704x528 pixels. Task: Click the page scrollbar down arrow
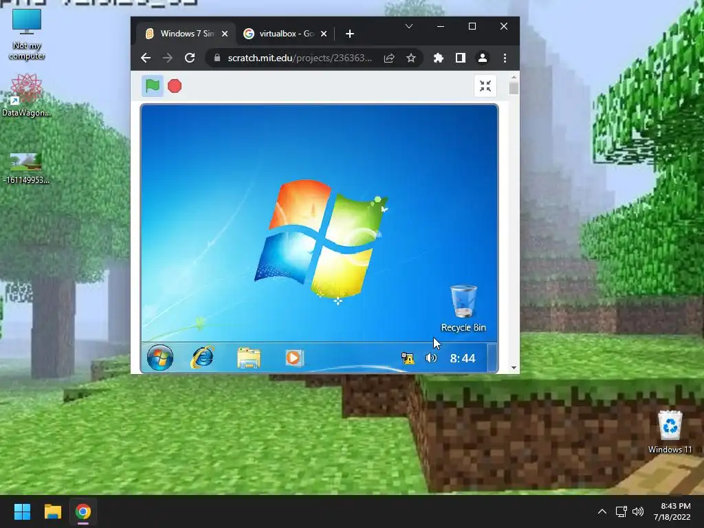click(514, 368)
